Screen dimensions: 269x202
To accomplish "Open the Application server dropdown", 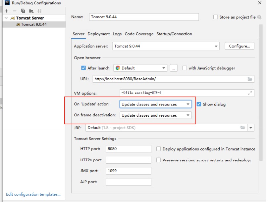I will tap(166, 46).
